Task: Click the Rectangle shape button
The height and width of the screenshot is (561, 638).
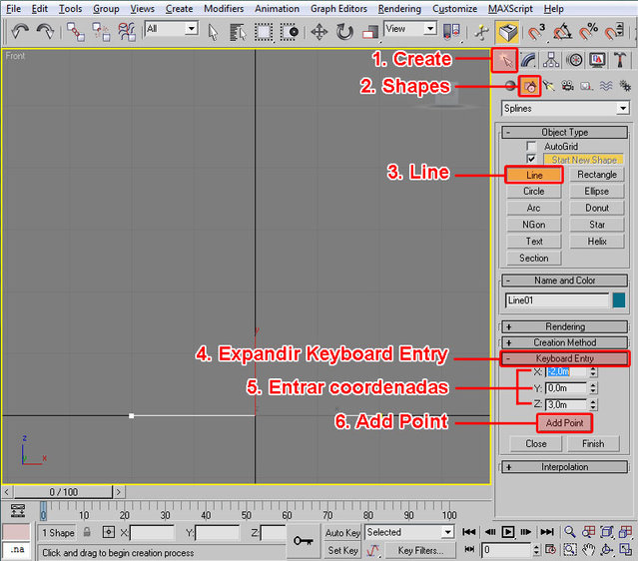Action: 597,175
